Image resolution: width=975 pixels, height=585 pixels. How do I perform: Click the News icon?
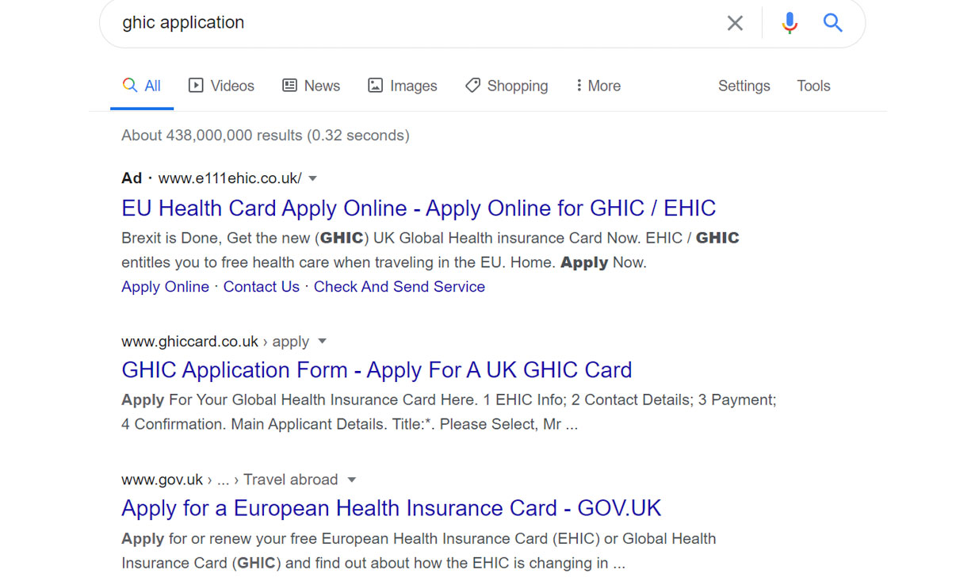coord(290,85)
